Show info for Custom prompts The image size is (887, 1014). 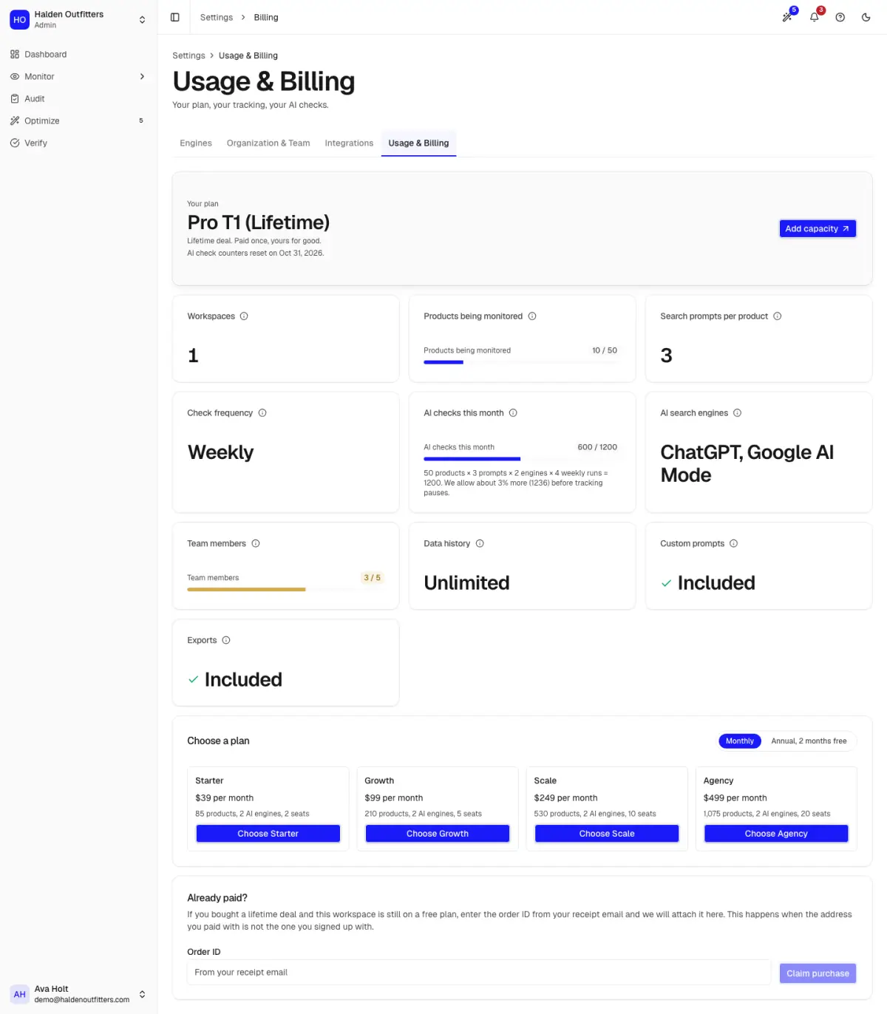(734, 543)
